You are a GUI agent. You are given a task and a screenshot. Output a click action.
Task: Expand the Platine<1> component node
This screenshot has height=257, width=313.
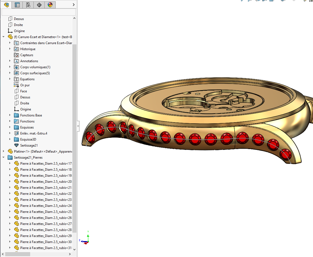4,152
